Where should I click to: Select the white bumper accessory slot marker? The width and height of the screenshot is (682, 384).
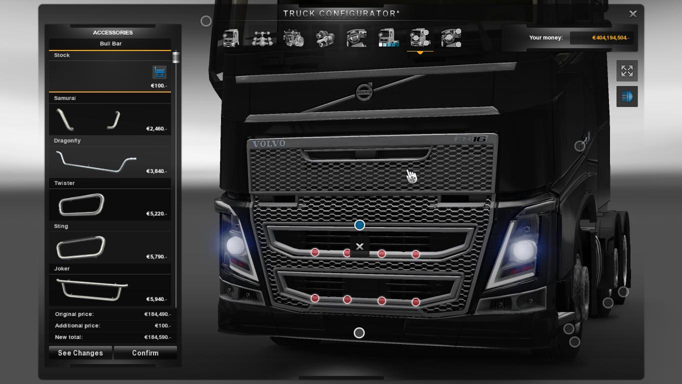tap(359, 333)
